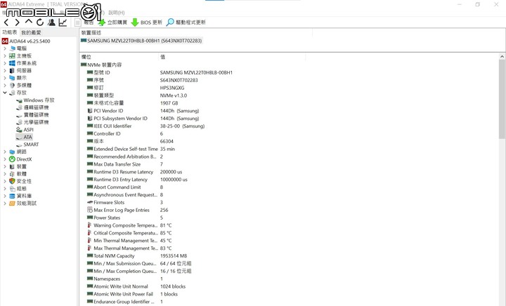The width and height of the screenshot is (506, 306).
Task: Click scrollbar up arrow in details pane
Action: [x=502, y=57]
